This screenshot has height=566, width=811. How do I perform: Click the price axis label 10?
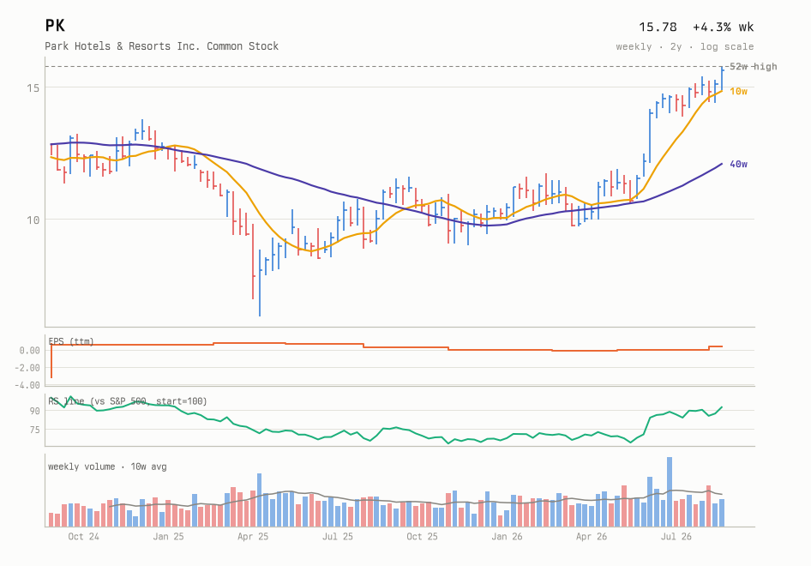tap(33, 220)
